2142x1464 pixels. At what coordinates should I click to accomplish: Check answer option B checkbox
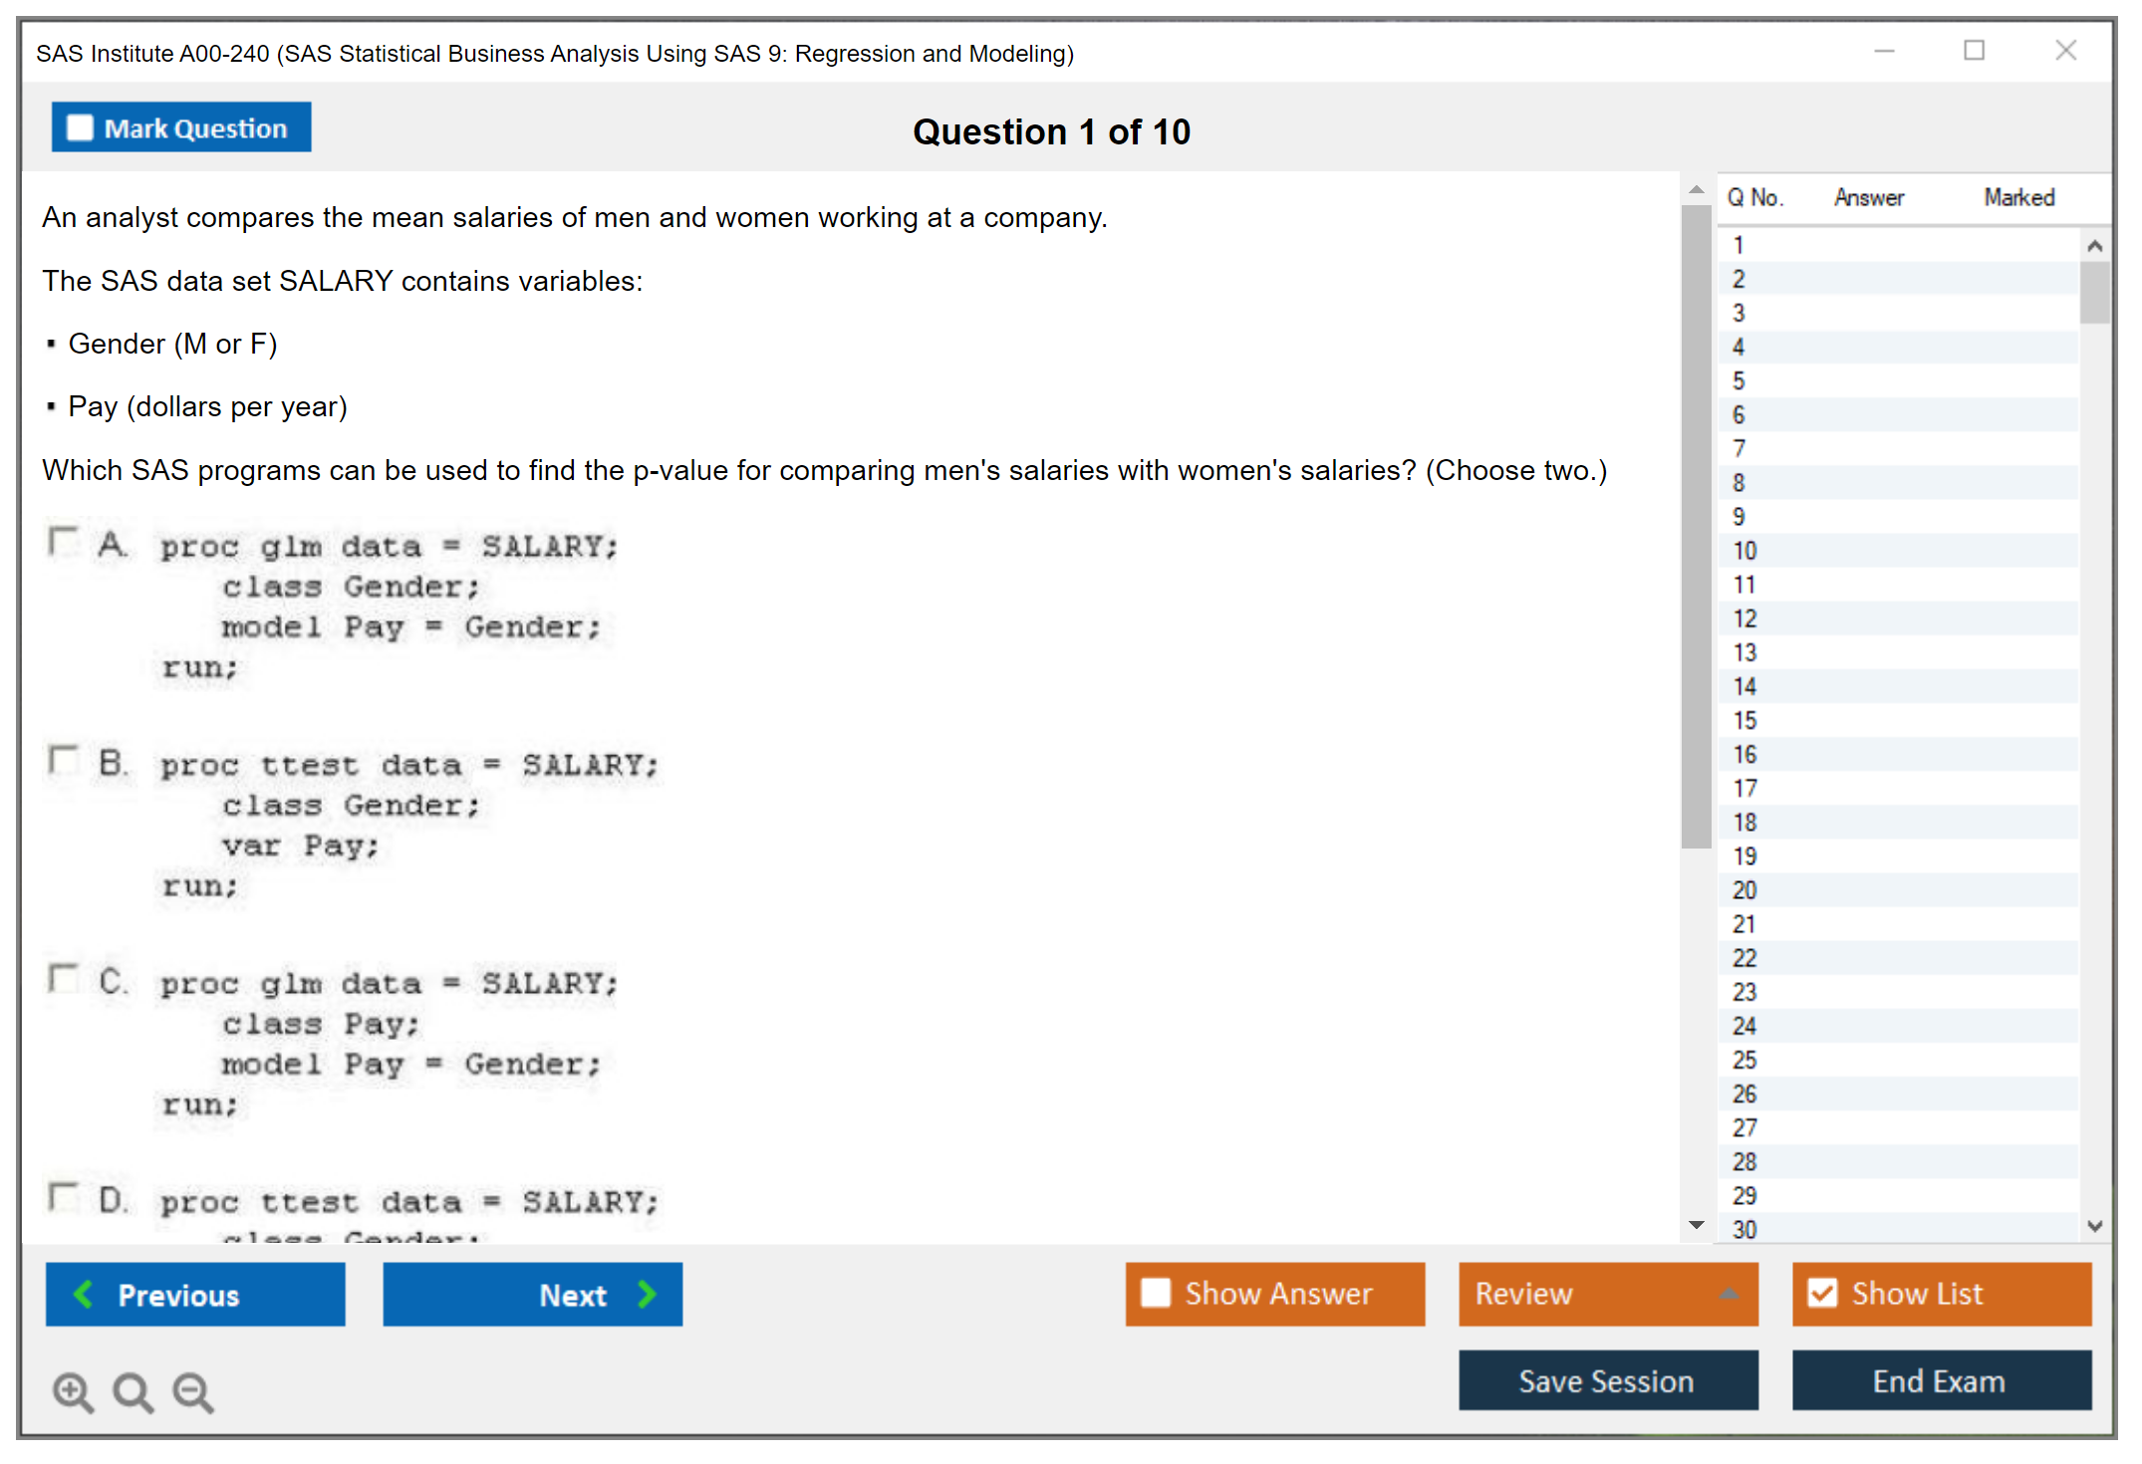[64, 761]
